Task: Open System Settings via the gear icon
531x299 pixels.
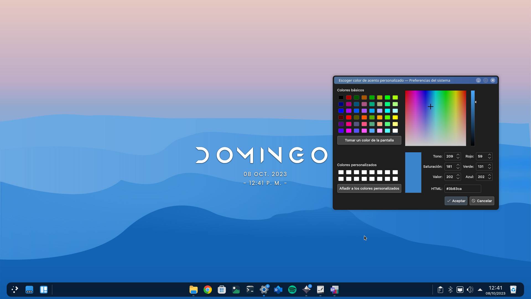Action: (264, 290)
